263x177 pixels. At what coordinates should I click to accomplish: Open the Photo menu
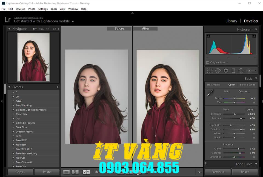pyautogui.click(x=32, y=9)
